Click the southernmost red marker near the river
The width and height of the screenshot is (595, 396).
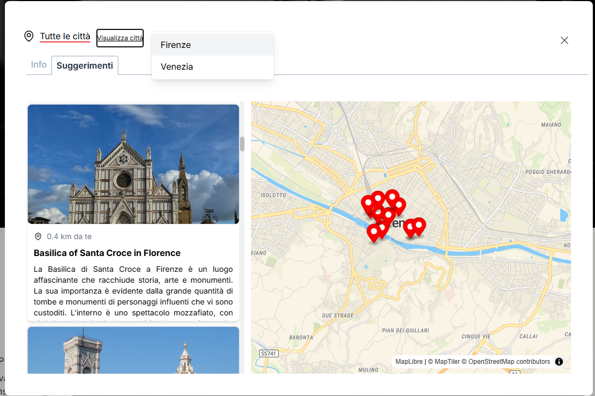[373, 232]
